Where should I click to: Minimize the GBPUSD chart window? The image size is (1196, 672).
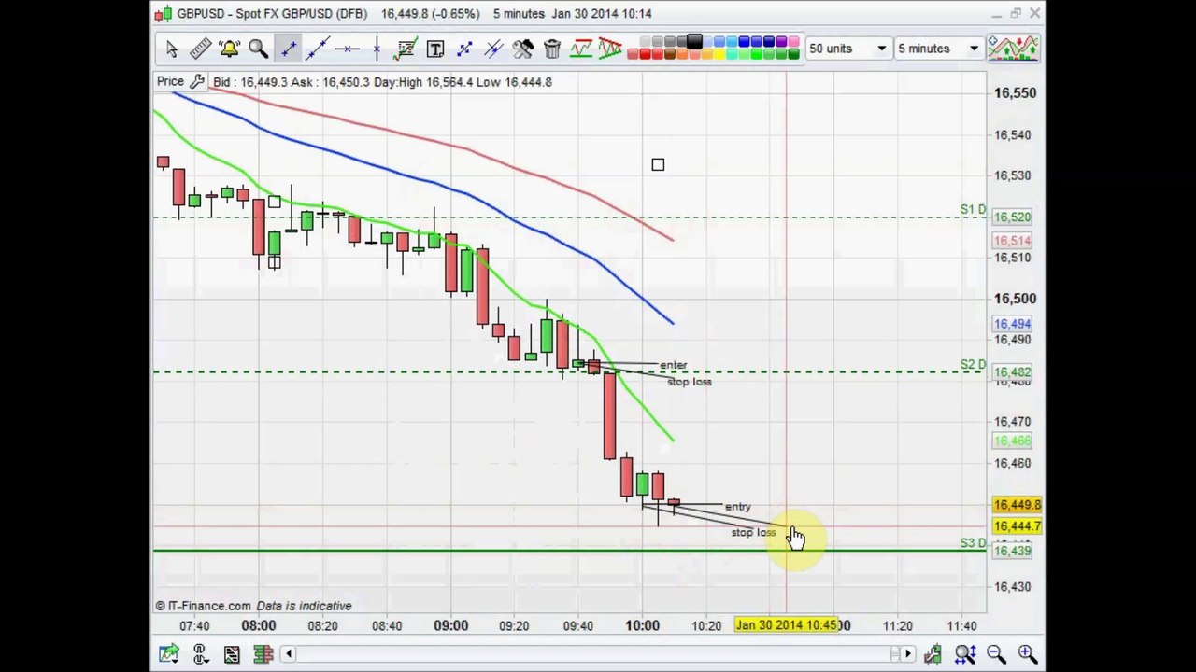[x=995, y=13]
